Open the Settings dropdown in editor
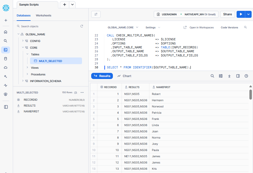Image resolution: width=253 pixels, height=173 pixels. click(x=153, y=28)
